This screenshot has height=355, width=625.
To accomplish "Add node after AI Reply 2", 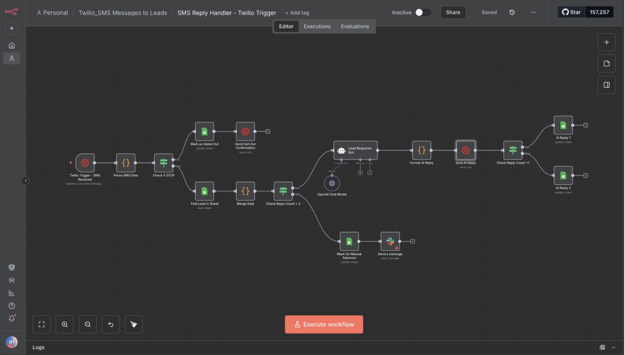I will [x=586, y=176].
